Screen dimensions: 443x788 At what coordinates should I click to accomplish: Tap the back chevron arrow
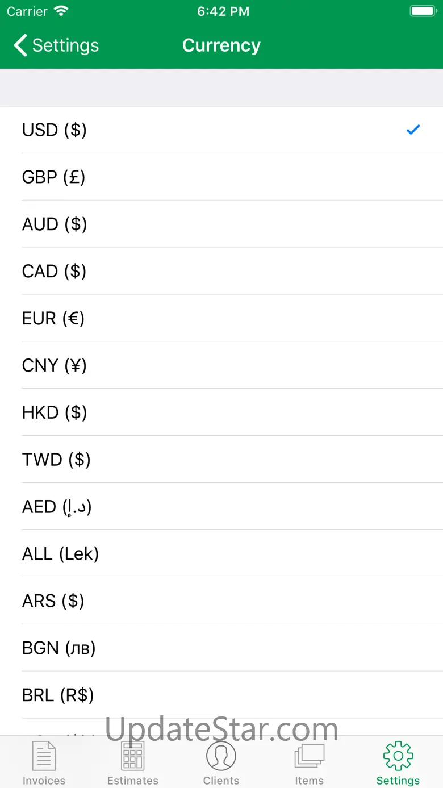(x=20, y=45)
